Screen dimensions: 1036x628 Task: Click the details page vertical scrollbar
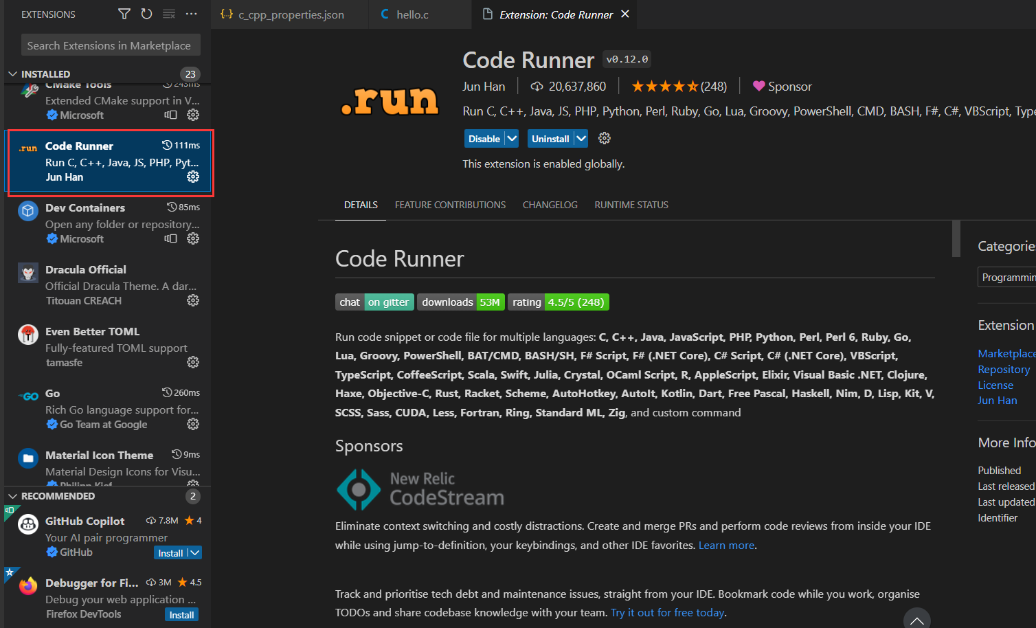[x=956, y=239]
